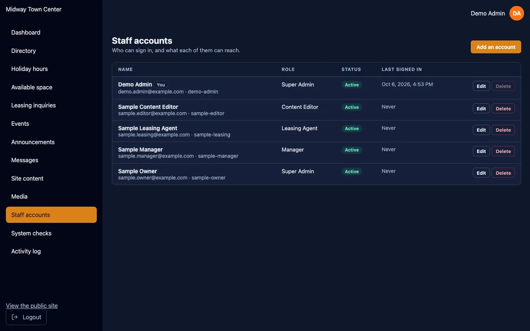Delete Sample Leasing Agent account
The width and height of the screenshot is (530, 331).
point(503,130)
